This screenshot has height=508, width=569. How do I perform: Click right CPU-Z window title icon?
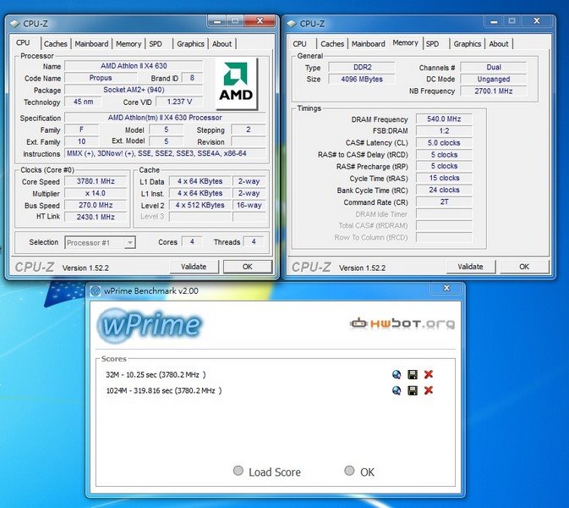pyautogui.click(x=292, y=24)
